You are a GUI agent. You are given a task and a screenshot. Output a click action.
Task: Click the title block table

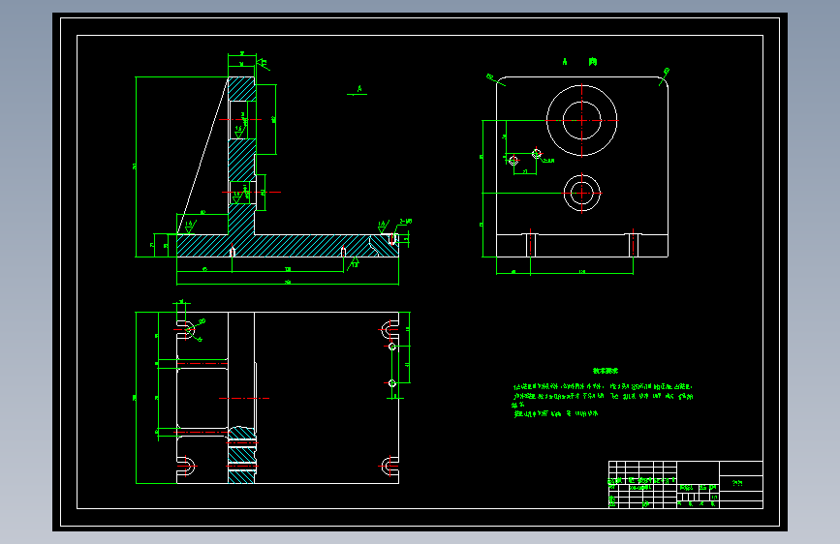point(686,485)
